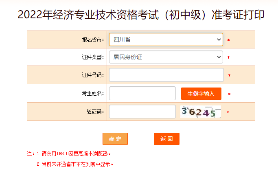Click the red asterisk beside 证件号码 field

pos(229,76)
